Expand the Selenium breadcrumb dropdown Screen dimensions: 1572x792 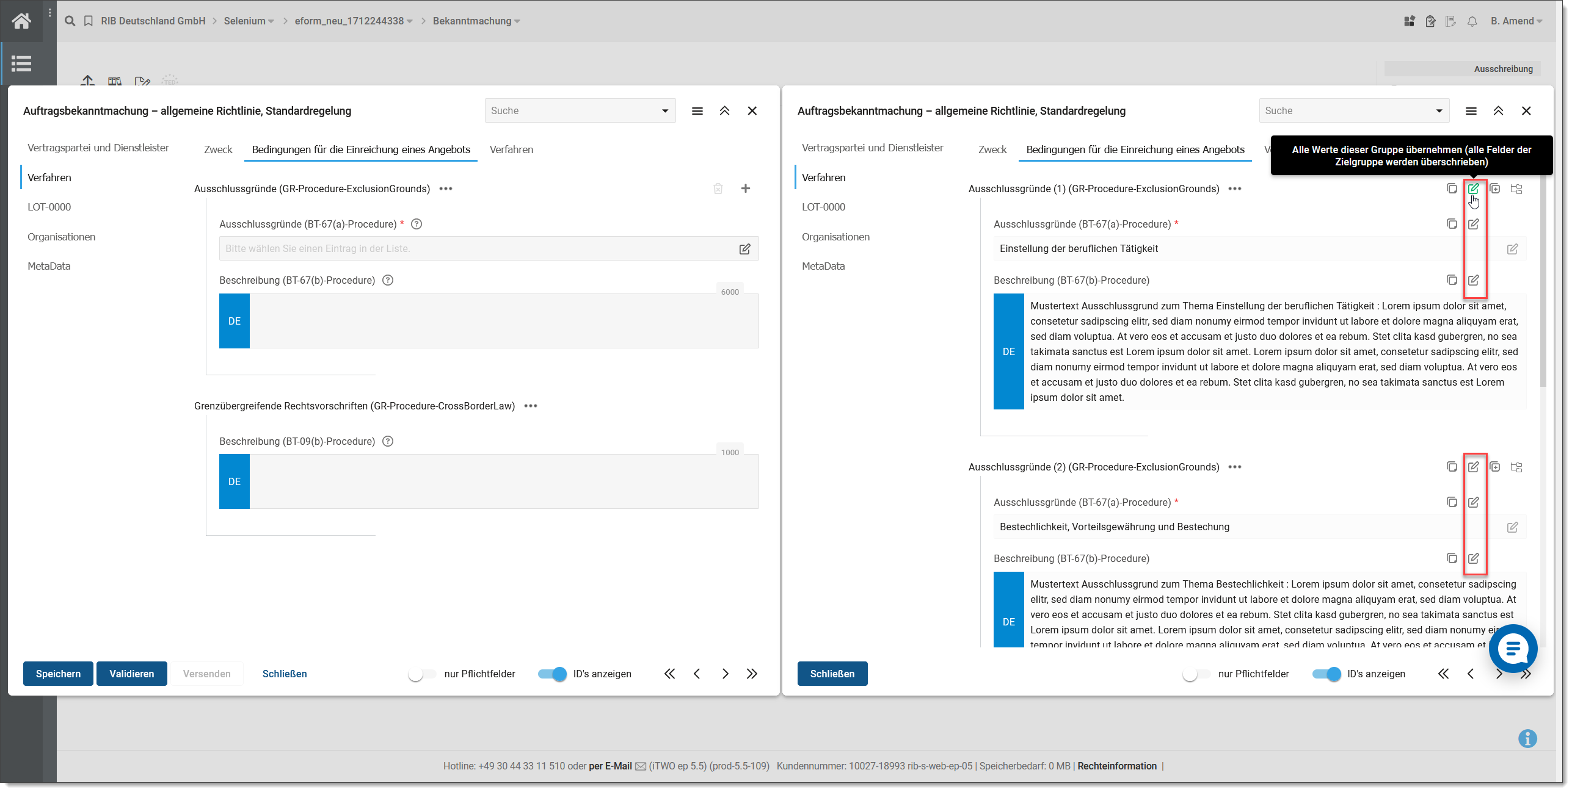(x=271, y=21)
